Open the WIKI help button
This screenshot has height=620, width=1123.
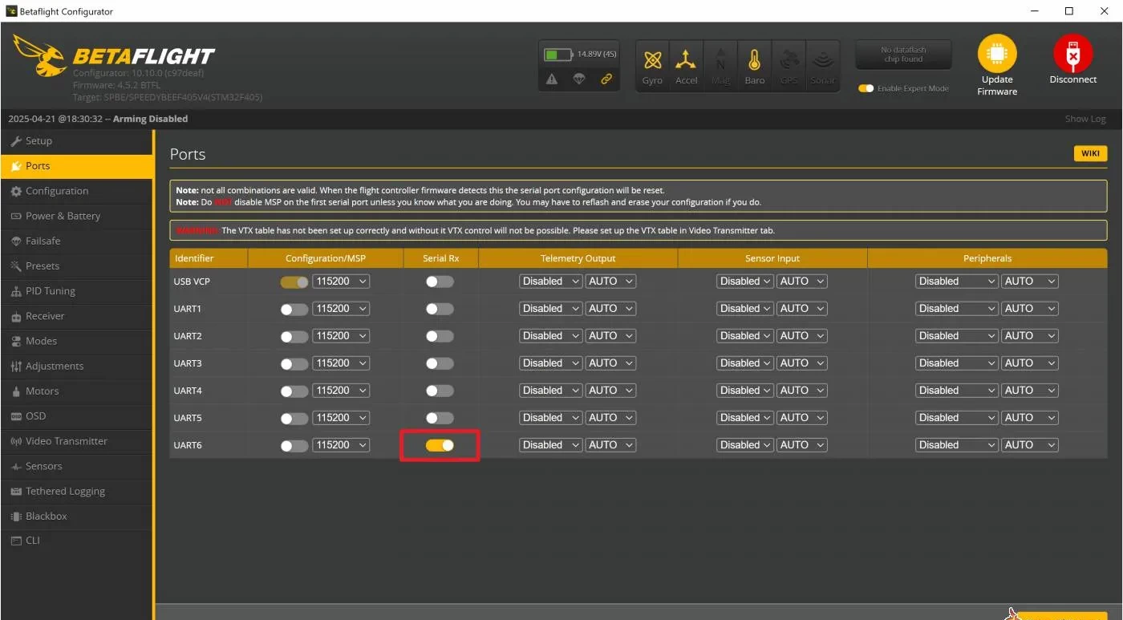click(1090, 154)
